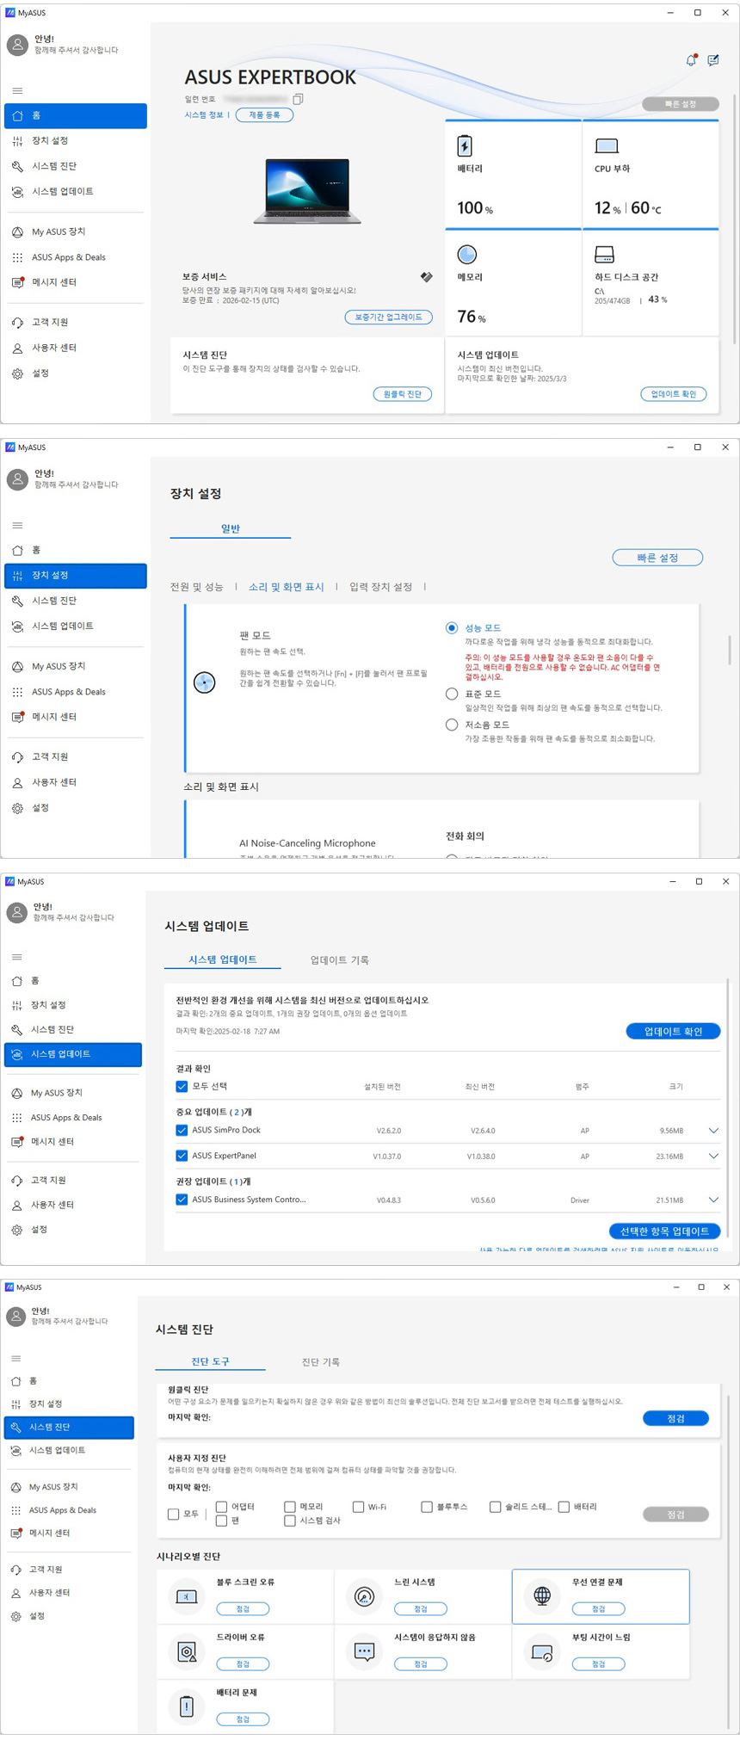This screenshot has height=1740, width=740.
Task: Switch to the 업데이트 기록 tab
Action: [x=339, y=959]
